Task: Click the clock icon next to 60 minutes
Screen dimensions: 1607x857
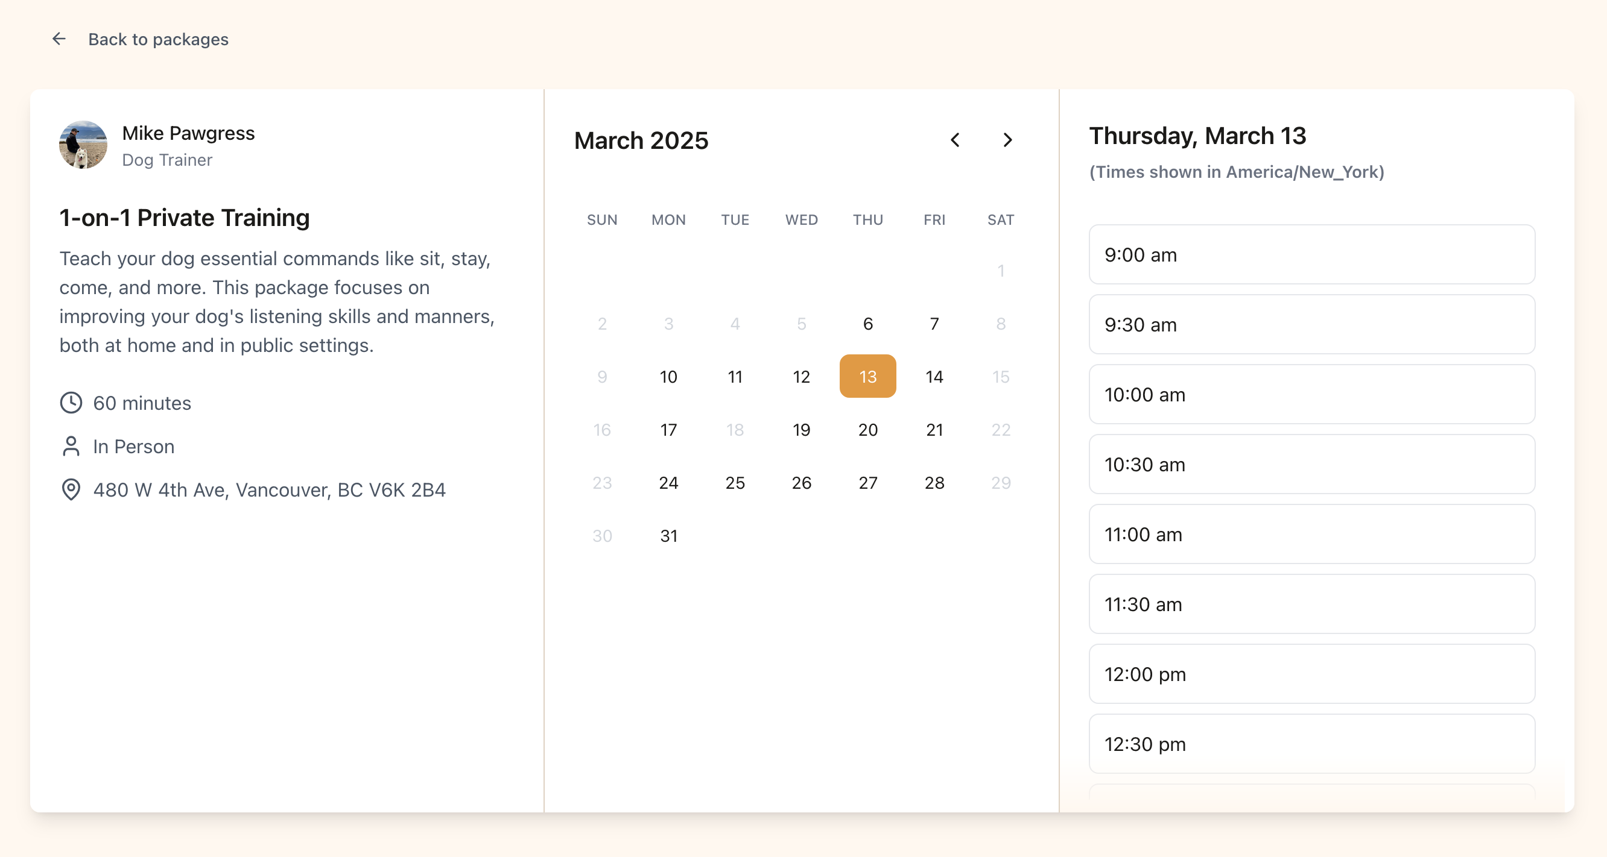Action: click(x=71, y=403)
